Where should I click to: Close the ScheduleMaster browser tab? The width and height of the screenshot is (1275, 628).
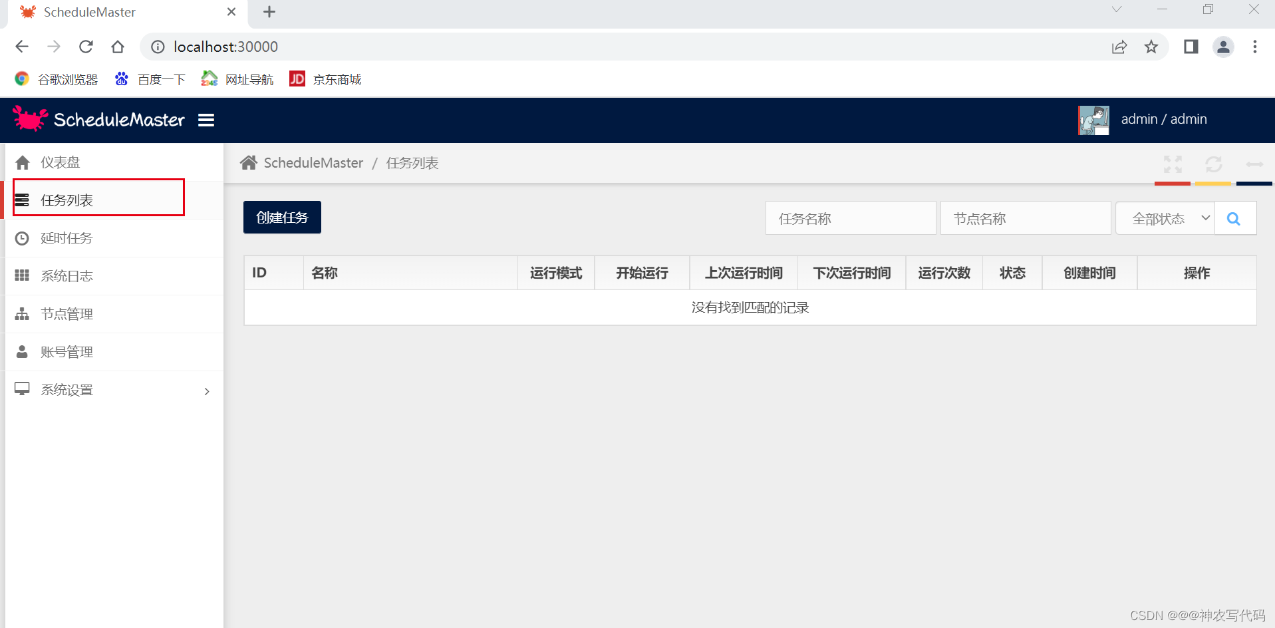point(231,11)
